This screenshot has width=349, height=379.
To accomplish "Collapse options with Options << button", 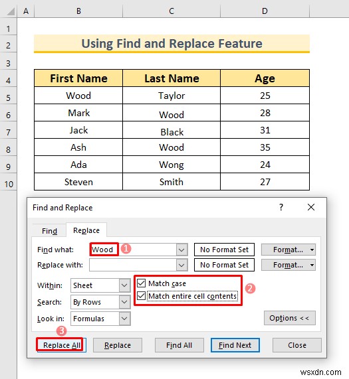I will (289, 318).
